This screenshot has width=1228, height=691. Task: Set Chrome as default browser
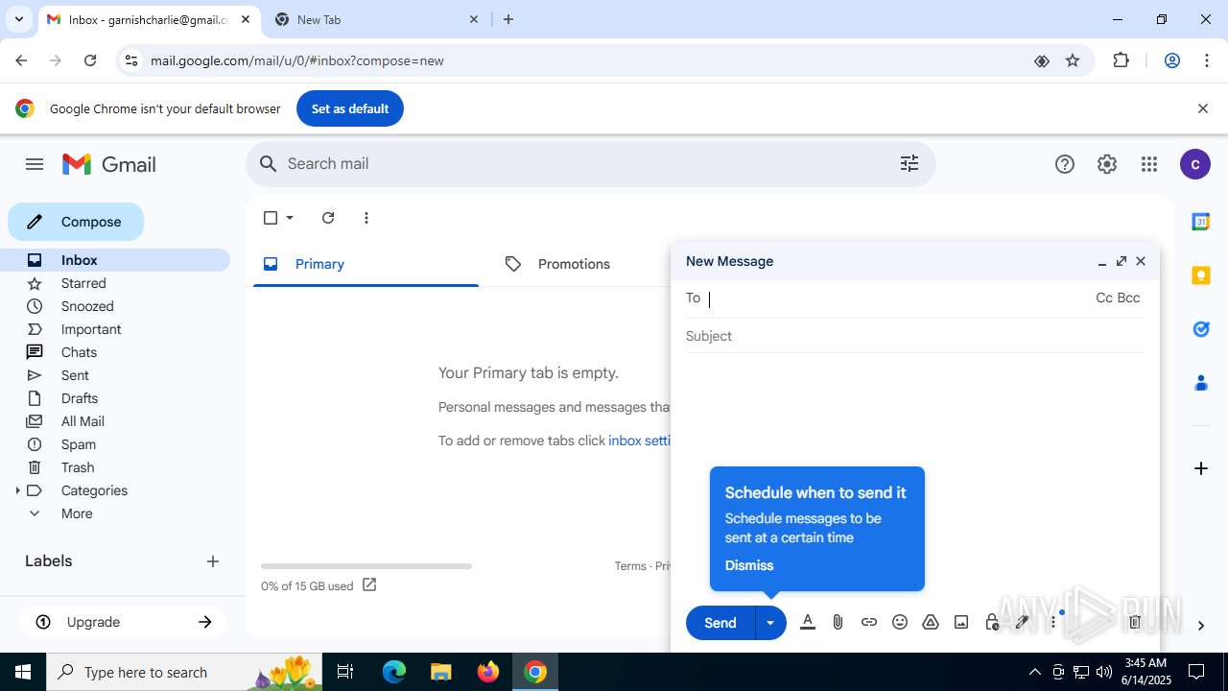(x=350, y=108)
